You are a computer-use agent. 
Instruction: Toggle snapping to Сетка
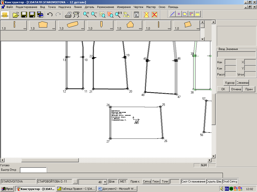(x=147, y=181)
